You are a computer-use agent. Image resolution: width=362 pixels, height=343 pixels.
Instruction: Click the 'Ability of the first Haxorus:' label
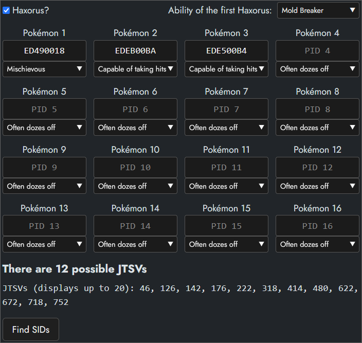[x=220, y=10]
